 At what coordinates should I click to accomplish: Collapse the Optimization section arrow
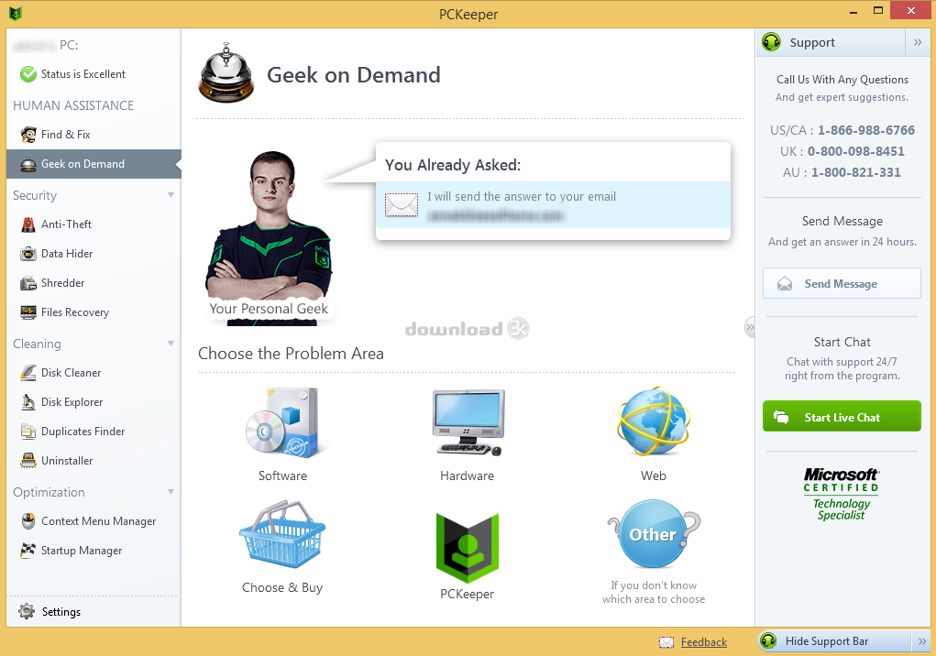point(171,492)
